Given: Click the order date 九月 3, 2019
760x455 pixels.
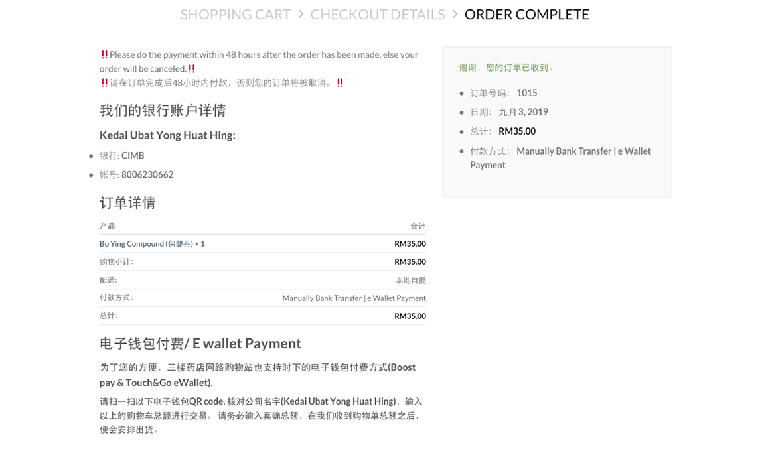Looking at the screenshot, I should (524, 112).
